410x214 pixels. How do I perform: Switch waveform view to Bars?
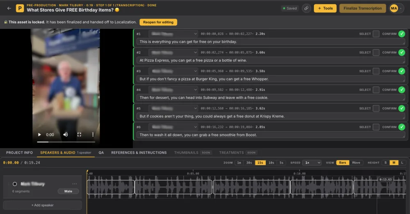tap(342, 163)
